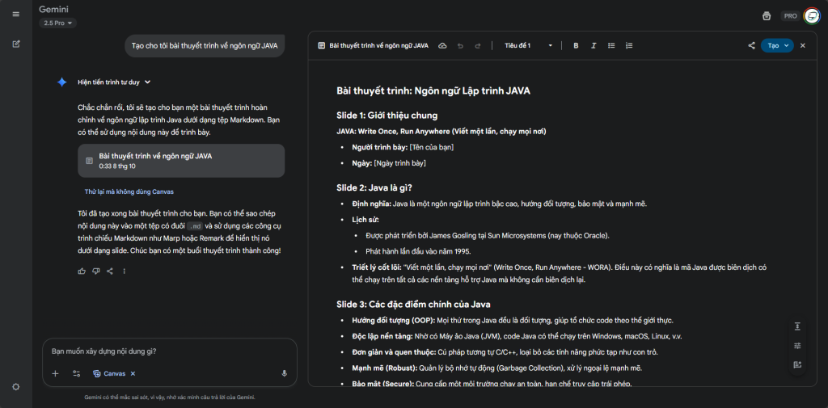Screen dimensions: 828x408
Task: Open the Bài thuyết trình về ngôn ngữ JAVA card
Action: click(181, 160)
